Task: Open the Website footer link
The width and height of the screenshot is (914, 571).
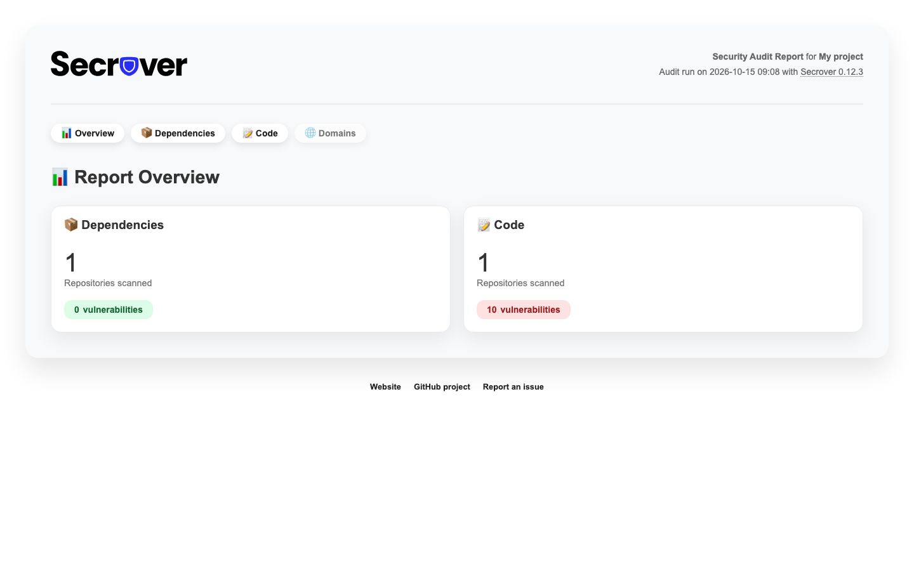Action: (385, 387)
